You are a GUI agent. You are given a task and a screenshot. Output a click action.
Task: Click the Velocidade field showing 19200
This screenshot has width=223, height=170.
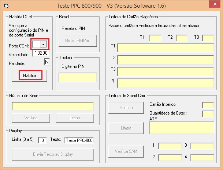coord(41,53)
